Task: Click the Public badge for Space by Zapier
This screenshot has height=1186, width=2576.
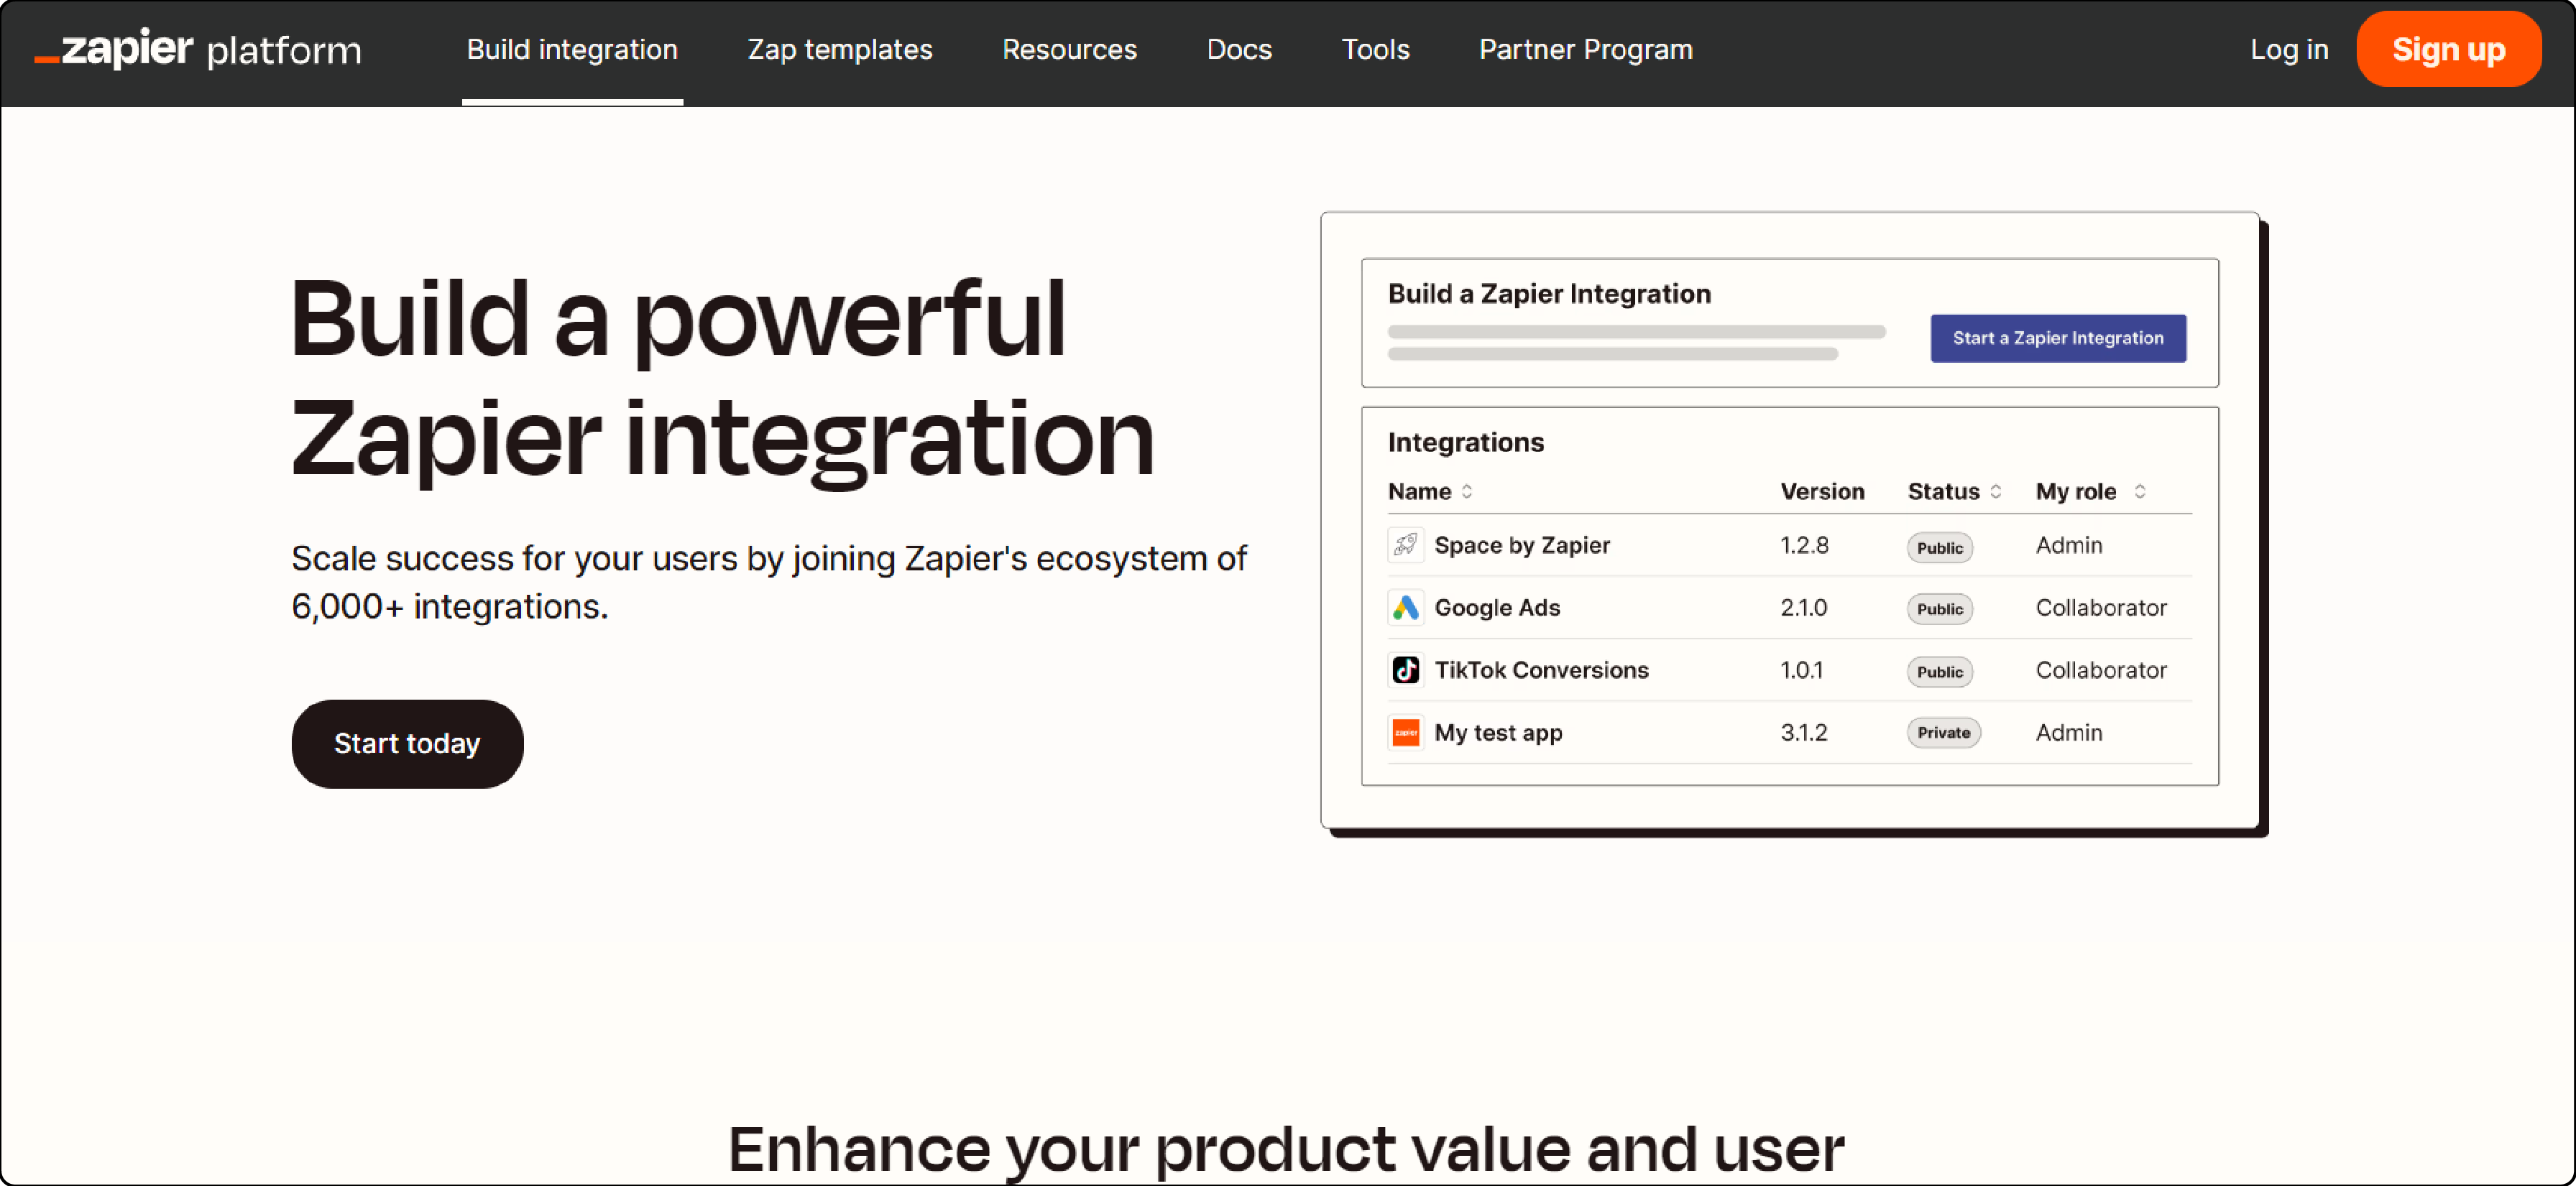Action: click(x=1939, y=547)
